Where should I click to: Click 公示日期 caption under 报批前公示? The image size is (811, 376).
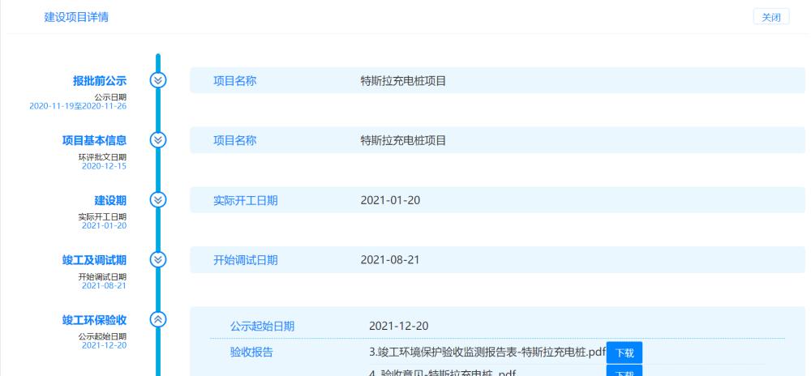110,97
